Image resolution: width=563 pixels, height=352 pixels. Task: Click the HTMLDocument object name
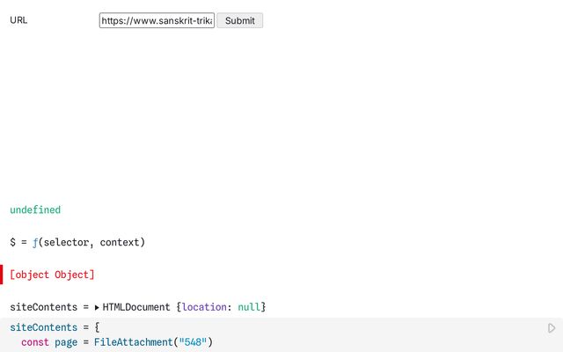[x=136, y=307]
